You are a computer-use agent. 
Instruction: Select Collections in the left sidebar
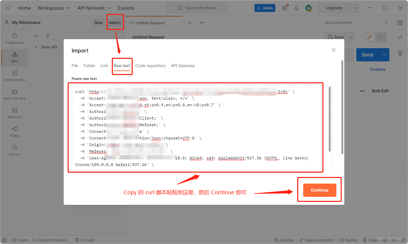(14, 39)
